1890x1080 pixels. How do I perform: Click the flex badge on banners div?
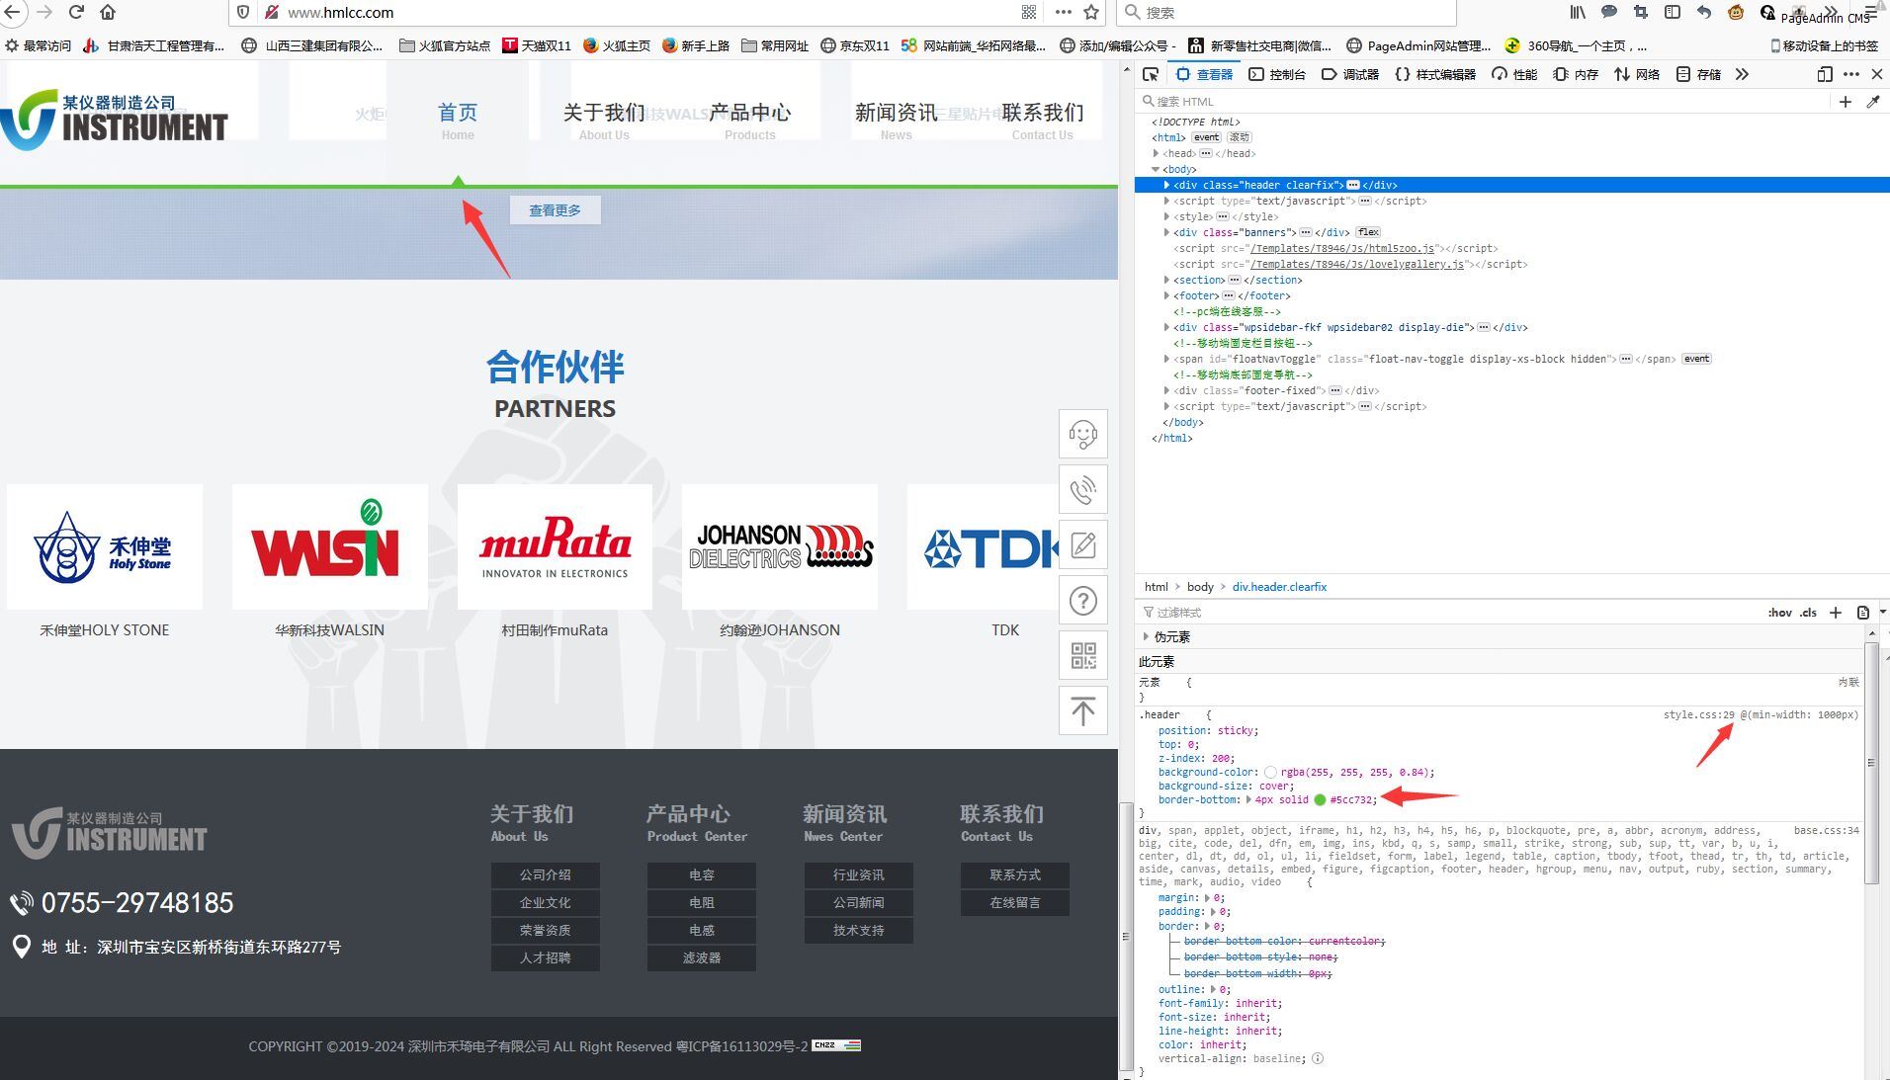pos(1368,232)
